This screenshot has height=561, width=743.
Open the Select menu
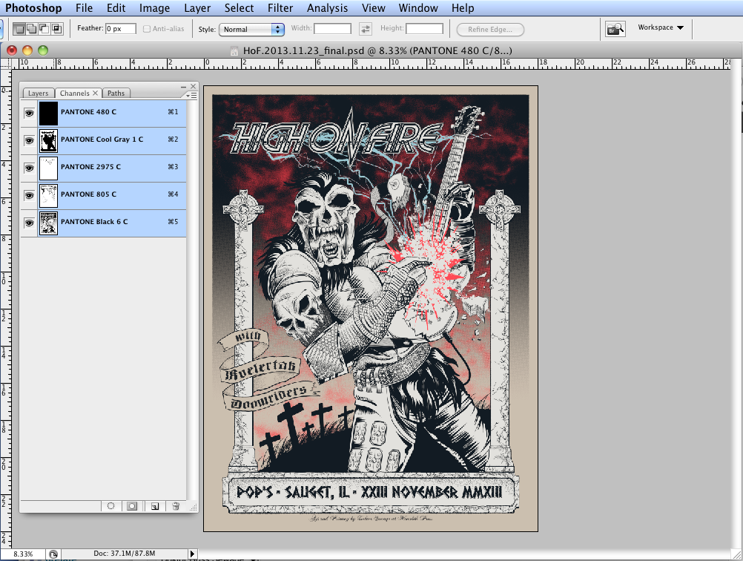click(239, 8)
